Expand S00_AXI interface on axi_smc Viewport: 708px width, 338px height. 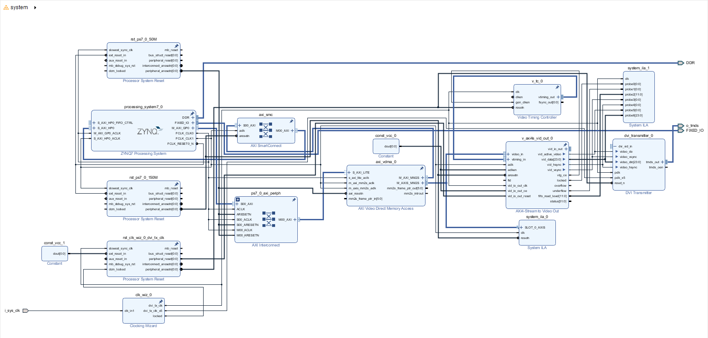point(240,125)
